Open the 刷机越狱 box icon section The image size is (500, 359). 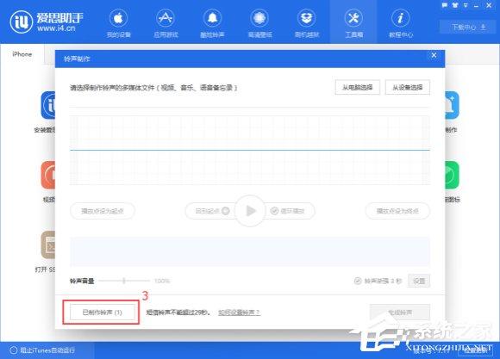pyautogui.click(x=306, y=23)
